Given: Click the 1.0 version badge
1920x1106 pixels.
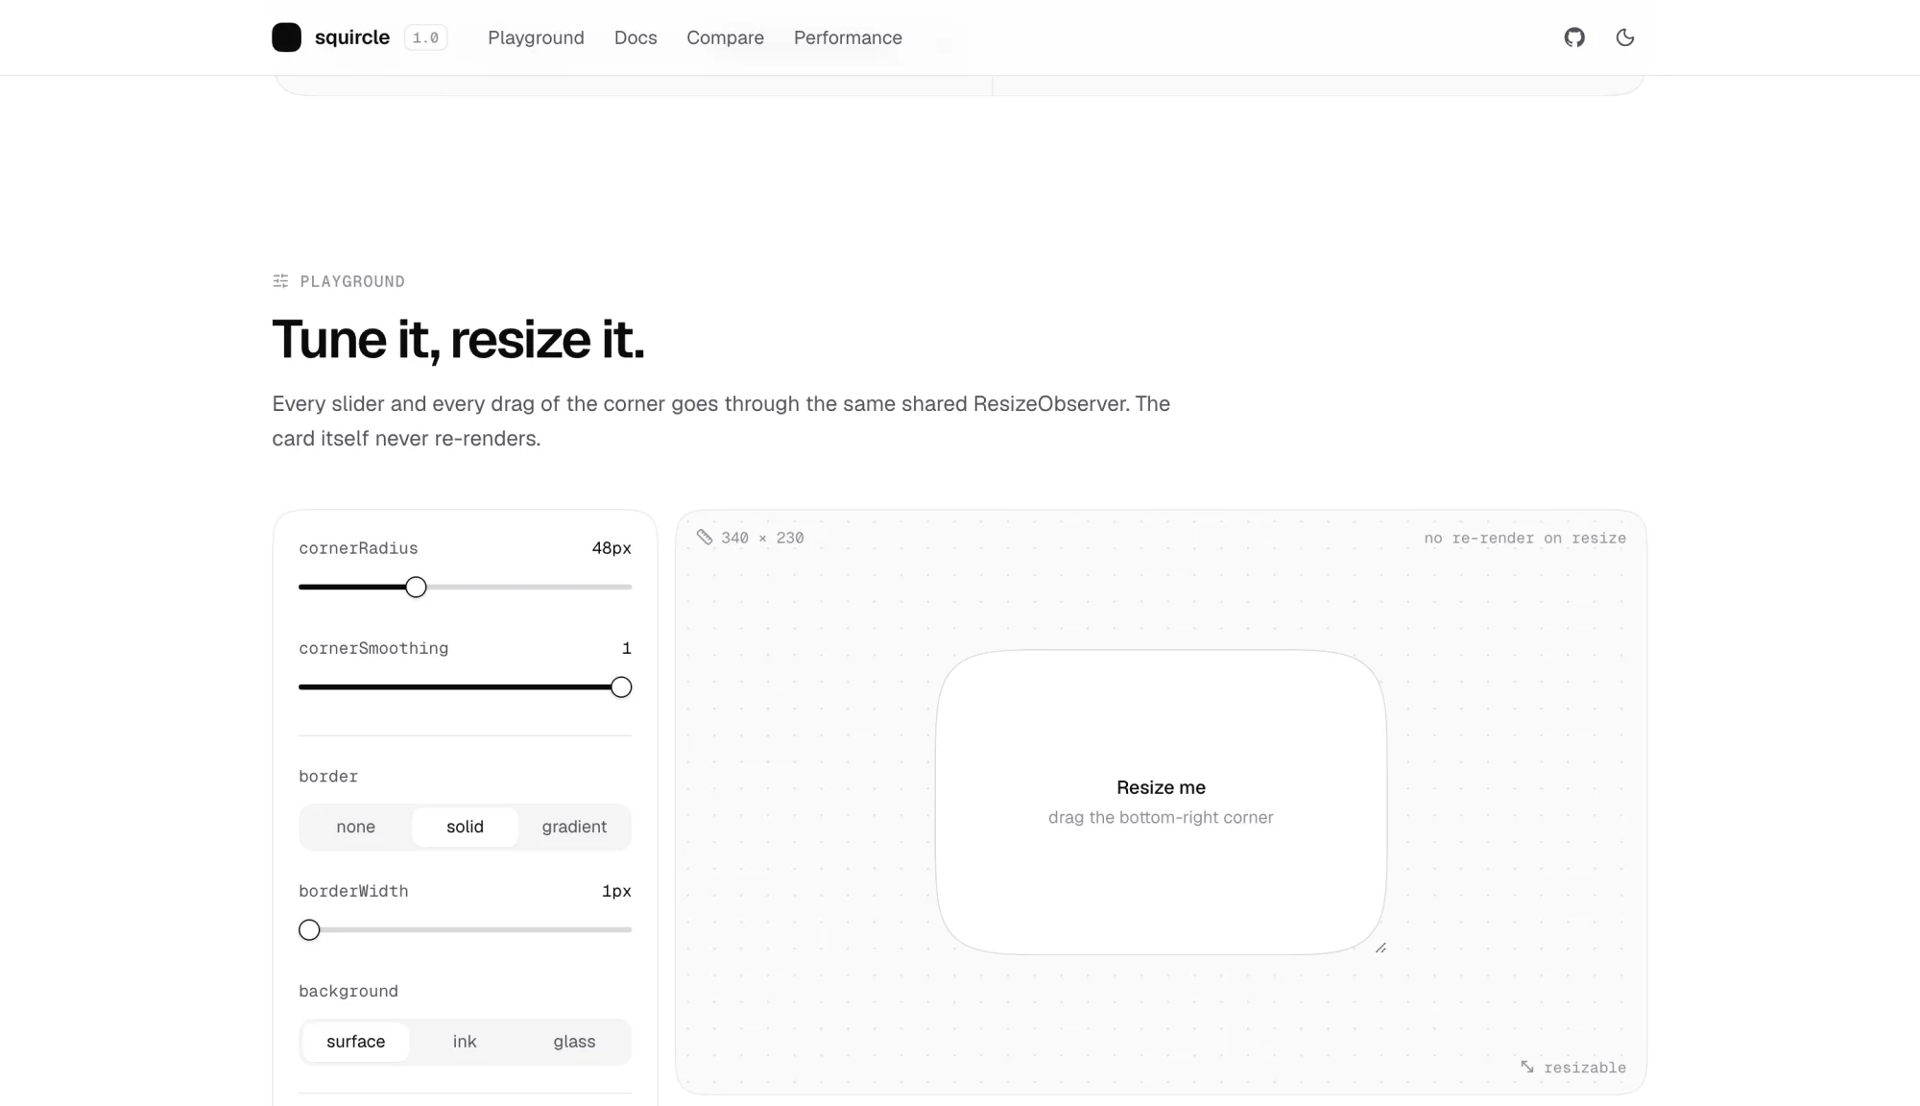Looking at the screenshot, I should [425, 37].
